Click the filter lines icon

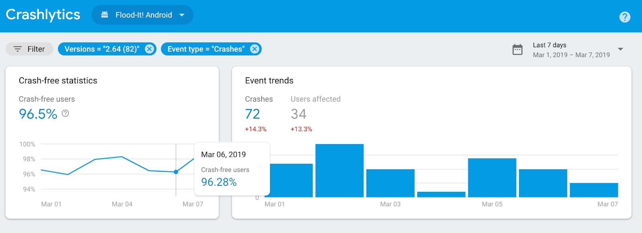pos(18,49)
